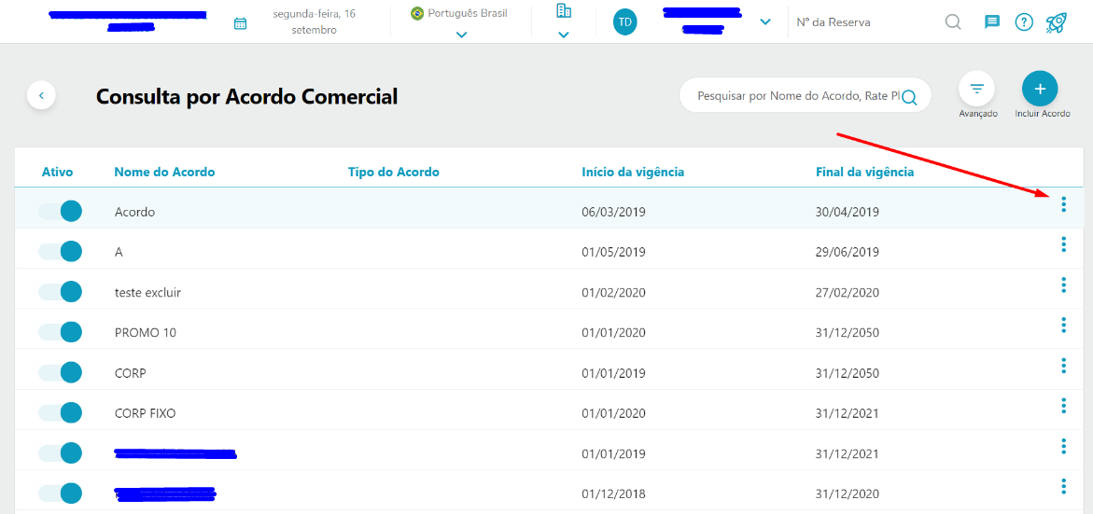Expand the user account dropdown chevron
This screenshot has height=514, width=1093.
coord(764,22)
